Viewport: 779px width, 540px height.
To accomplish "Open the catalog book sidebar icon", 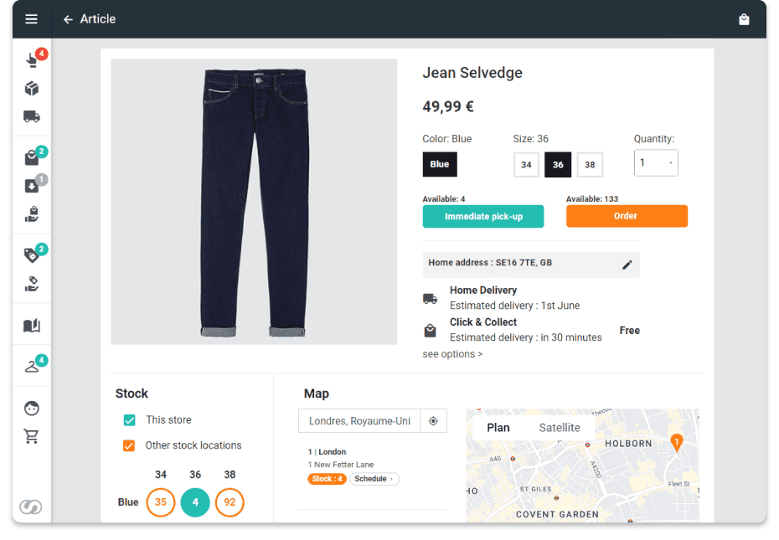I will (31, 326).
